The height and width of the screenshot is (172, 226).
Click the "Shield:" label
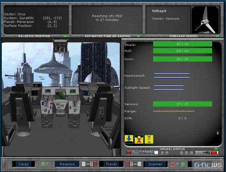tap(130, 45)
